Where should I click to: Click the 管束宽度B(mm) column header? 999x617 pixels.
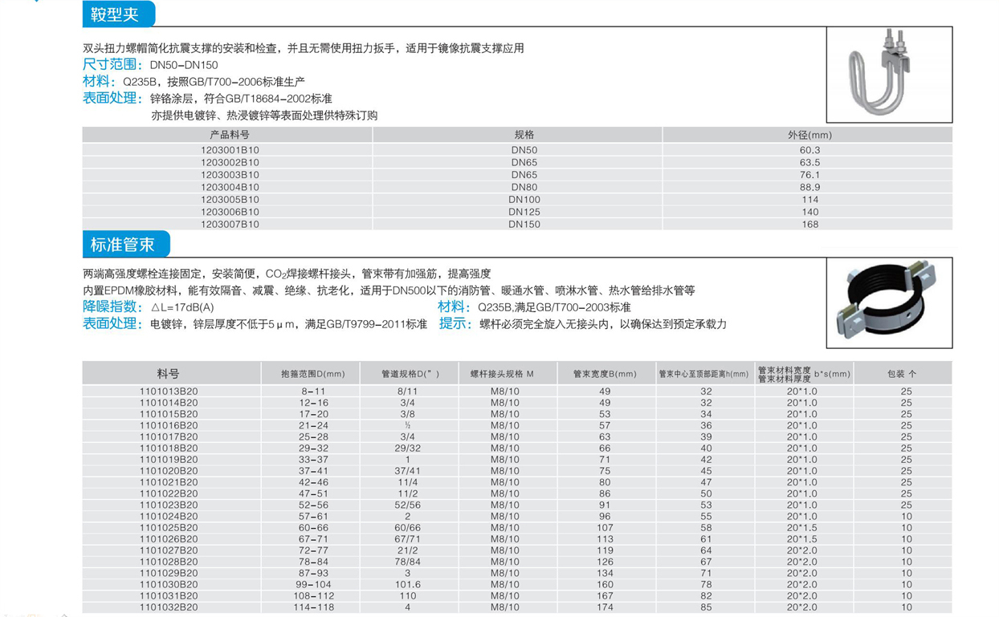tap(605, 374)
